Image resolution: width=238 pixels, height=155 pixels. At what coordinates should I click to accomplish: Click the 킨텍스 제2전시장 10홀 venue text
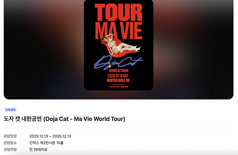point(46,143)
